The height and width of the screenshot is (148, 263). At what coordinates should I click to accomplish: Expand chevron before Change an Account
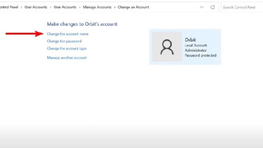[114, 7]
